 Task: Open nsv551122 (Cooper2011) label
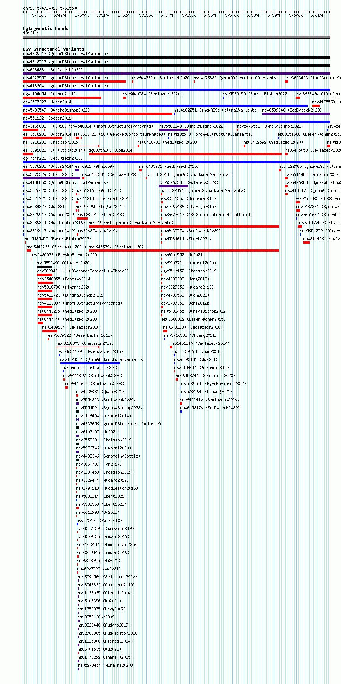click(48, 118)
